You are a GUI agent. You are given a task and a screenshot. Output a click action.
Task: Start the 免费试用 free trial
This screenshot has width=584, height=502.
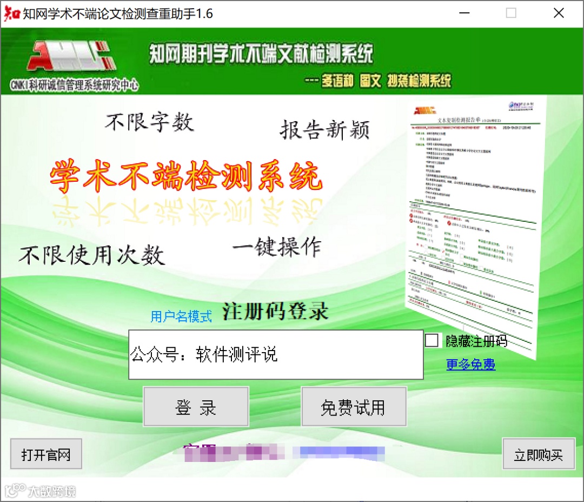click(x=354, y=407)
